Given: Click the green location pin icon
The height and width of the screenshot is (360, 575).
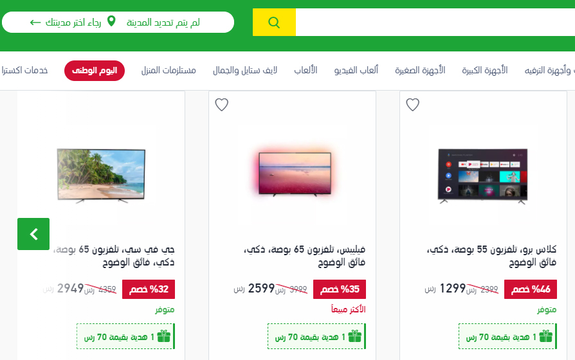Looking at the screenshot, I should (x=111, y=21).
